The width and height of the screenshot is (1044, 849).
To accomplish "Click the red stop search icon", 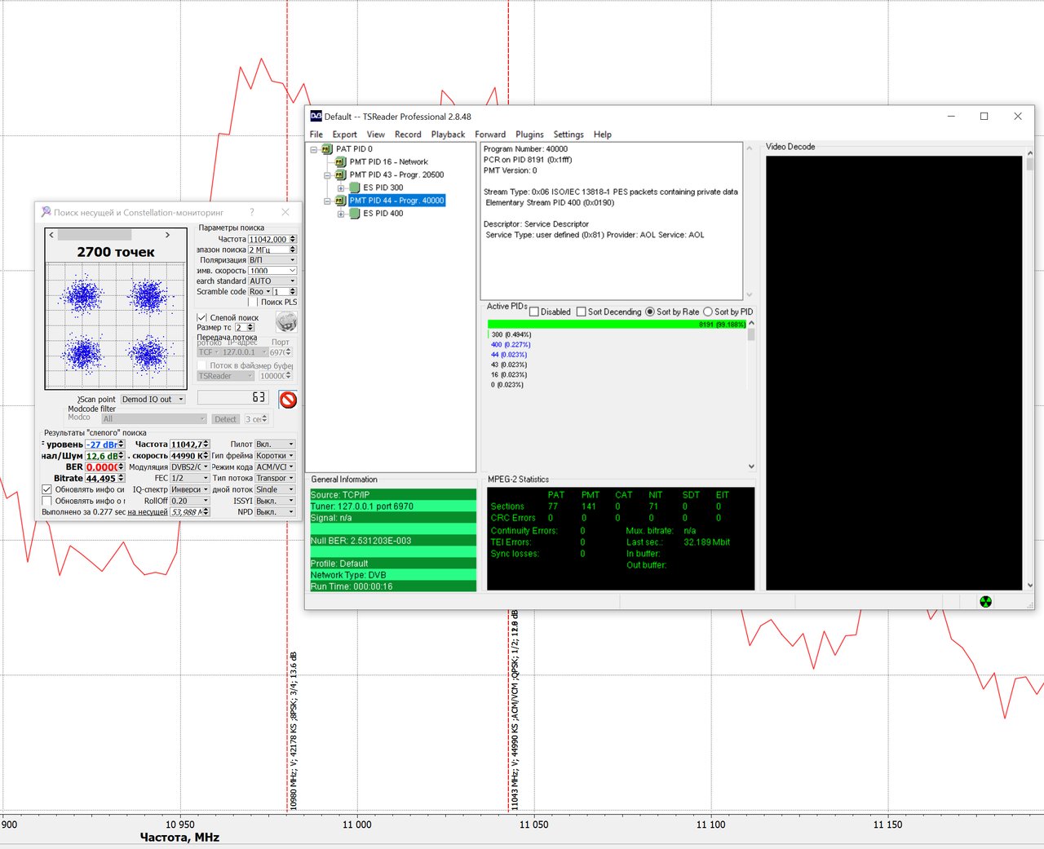I will point(288,400).
